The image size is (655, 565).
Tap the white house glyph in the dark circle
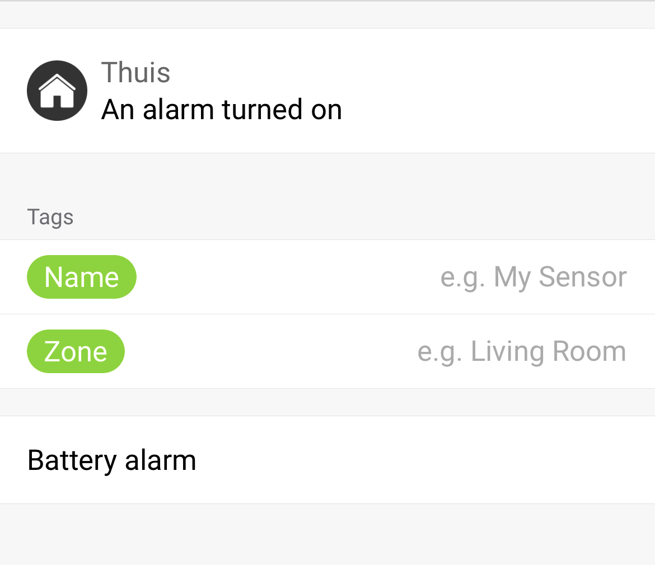click(57, 92)
